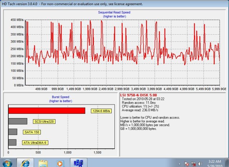Viewport: 229px width, 167px height.
Task: Click the 1,500 burst axis label
Action: pyautogui.click(x=97, y=152)
